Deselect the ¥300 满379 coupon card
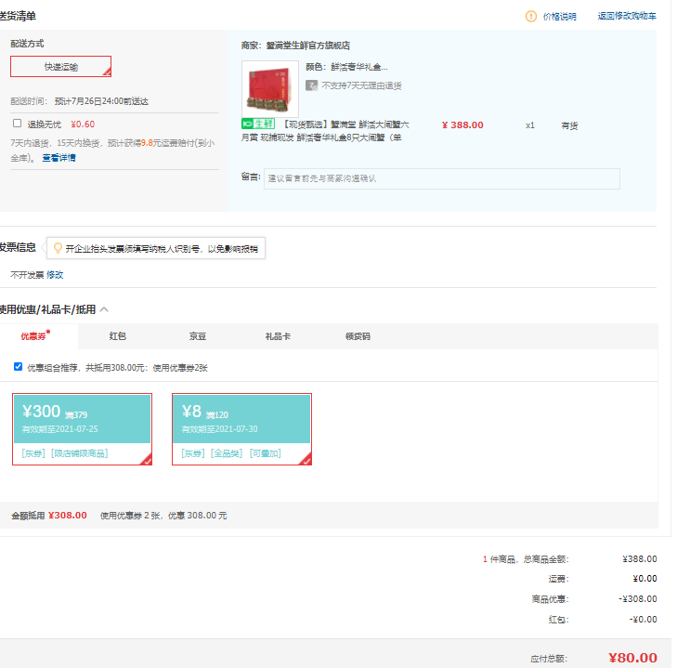677x668 pixels. tap(82, 429)
